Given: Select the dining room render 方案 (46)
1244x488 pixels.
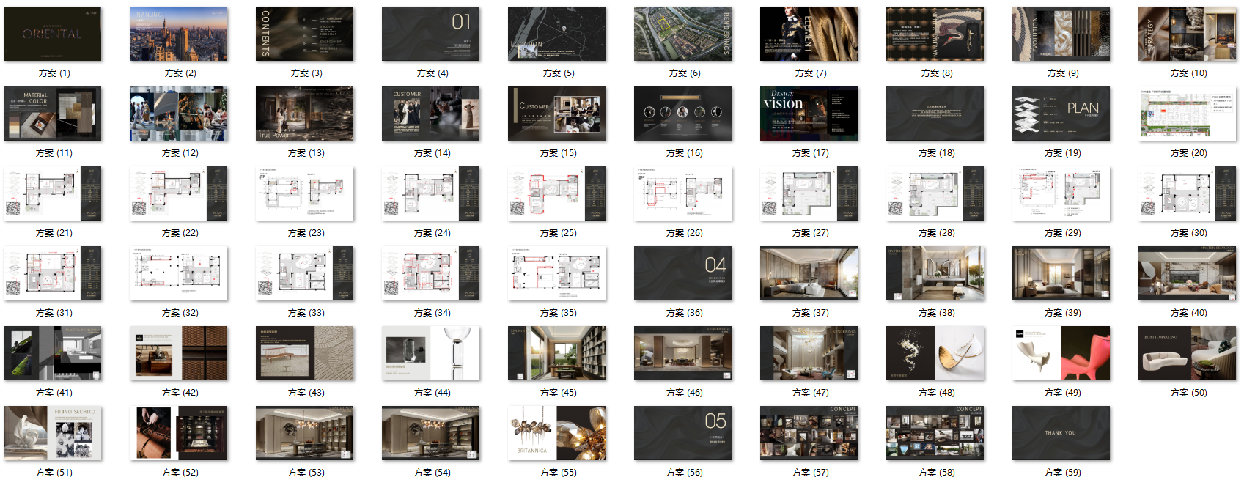Looking at the screenshot, I should [x=683, y=353].
